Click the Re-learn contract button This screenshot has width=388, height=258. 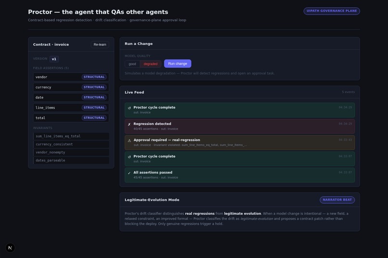[x=100, y=44]
